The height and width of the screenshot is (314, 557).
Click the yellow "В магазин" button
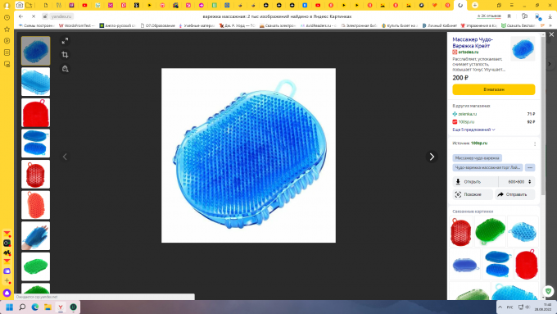(x=494, y=89)
